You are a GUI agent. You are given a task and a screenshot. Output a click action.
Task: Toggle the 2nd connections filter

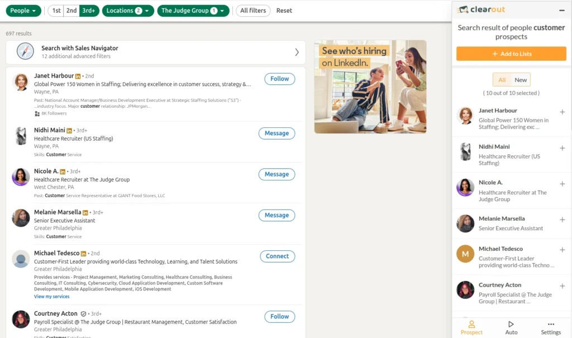(x=71, y=11)
